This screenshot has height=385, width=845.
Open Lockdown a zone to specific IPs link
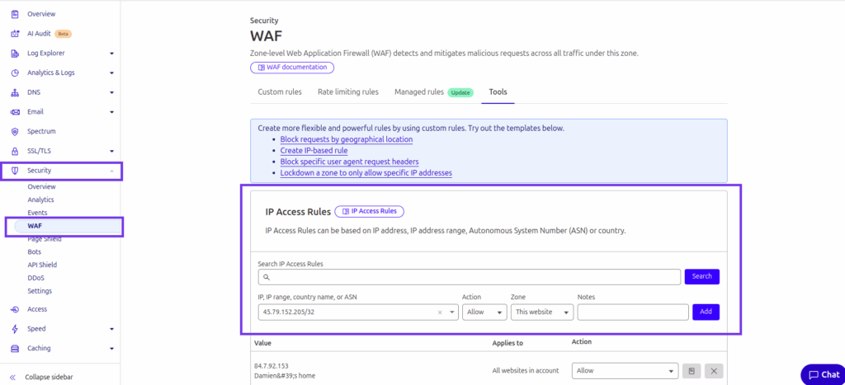(366, 173)
